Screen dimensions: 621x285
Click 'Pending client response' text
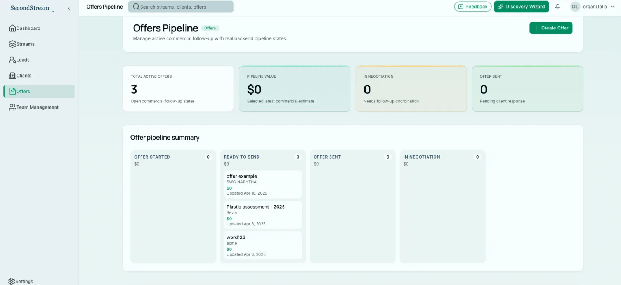[502, 101]
